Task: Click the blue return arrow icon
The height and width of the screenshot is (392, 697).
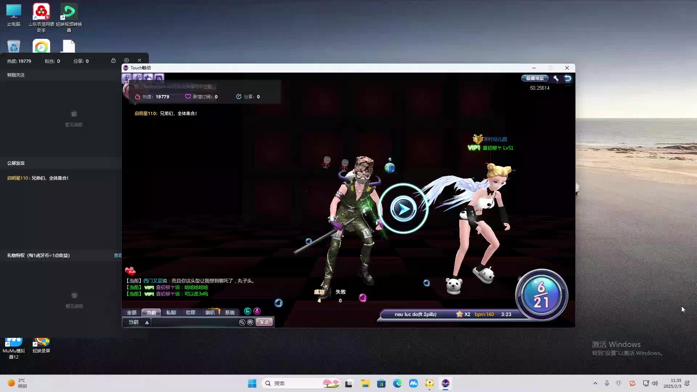Action: [x=568, y=78]
